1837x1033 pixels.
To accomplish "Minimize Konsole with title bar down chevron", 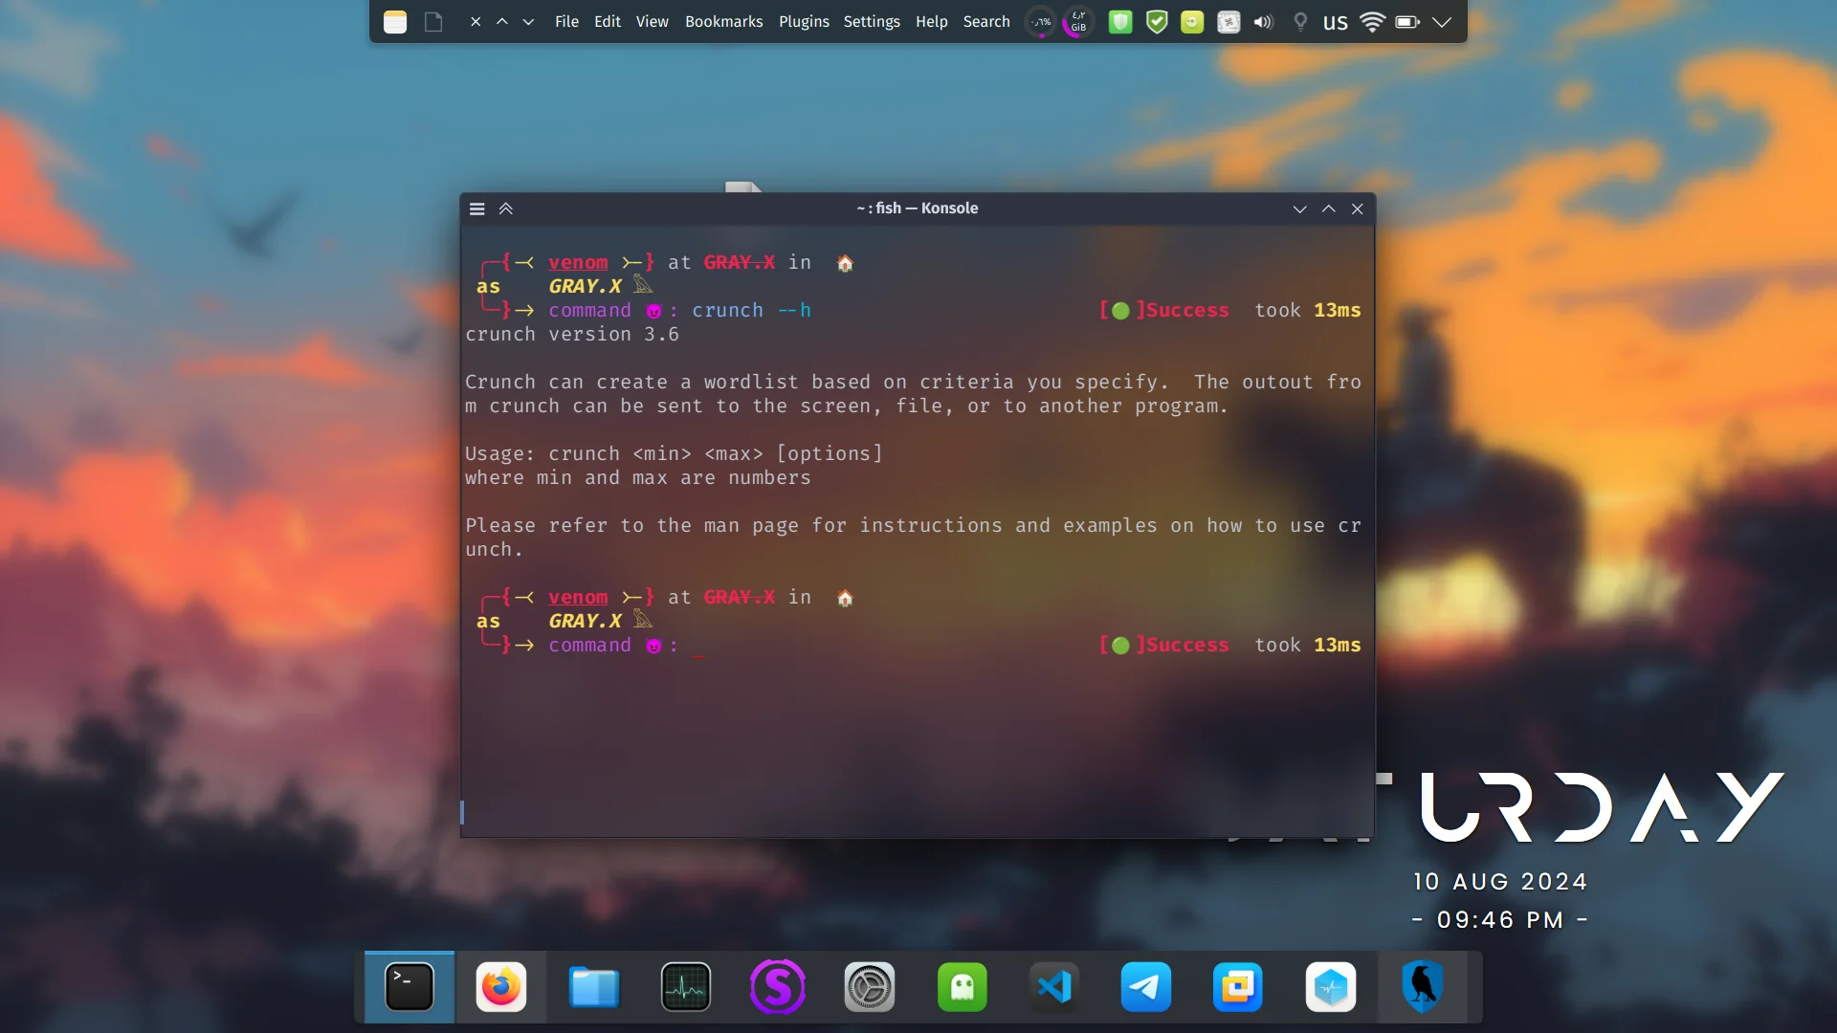I will [1299, 209].
